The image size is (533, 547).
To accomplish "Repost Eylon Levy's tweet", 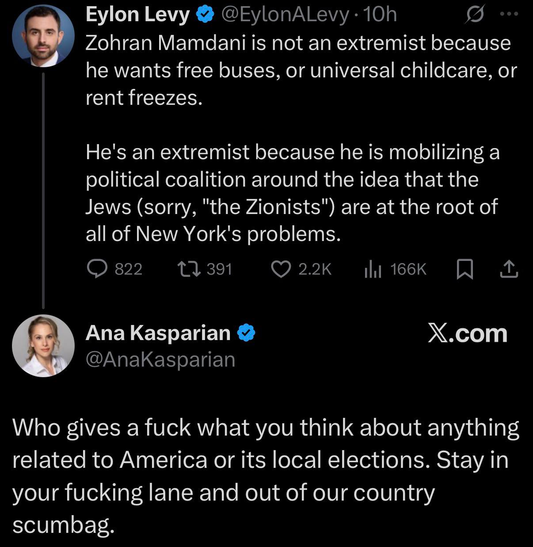I will point(189,269).
